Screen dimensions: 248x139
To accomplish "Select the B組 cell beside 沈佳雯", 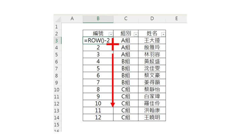I will [x=126, y=68].
